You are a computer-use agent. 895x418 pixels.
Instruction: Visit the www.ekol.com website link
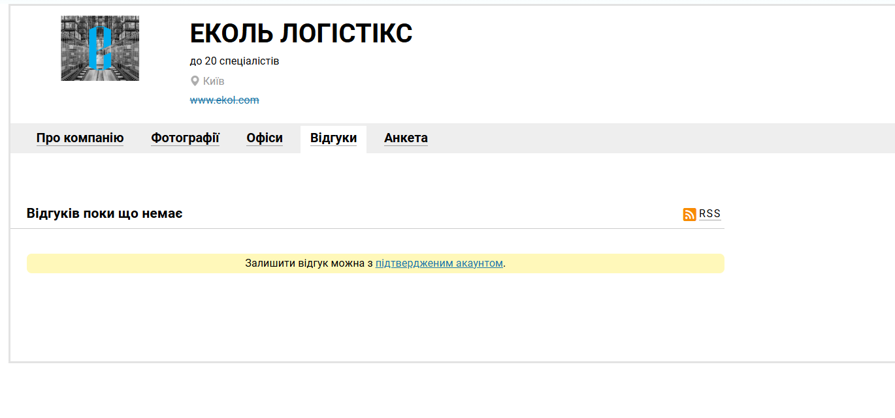click(225, 100)
